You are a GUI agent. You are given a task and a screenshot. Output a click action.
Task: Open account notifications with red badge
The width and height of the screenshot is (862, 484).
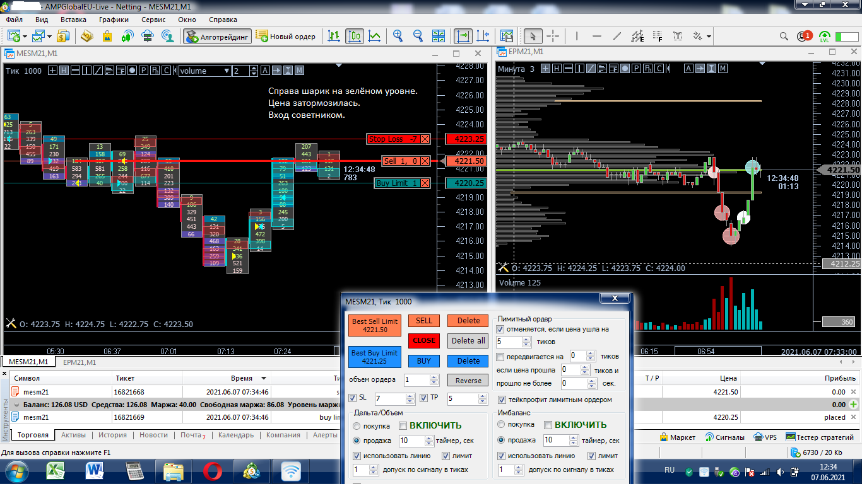804,37
